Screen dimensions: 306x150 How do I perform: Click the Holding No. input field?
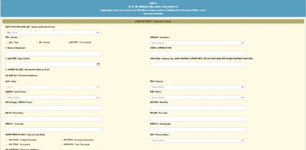(x=198, y=130)
